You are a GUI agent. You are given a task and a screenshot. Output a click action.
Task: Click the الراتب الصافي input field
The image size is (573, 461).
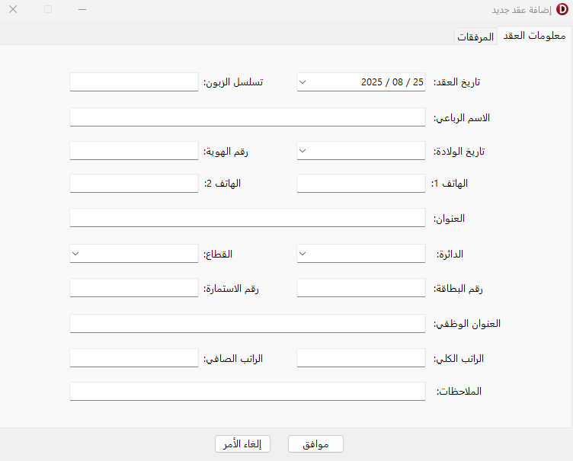click(134, 358)
